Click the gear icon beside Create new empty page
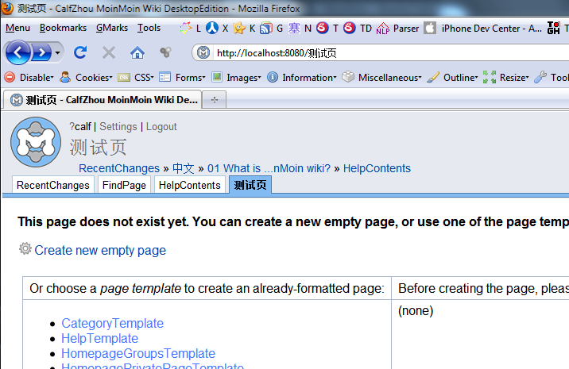The image size is (569, 369). coord(25,249)
